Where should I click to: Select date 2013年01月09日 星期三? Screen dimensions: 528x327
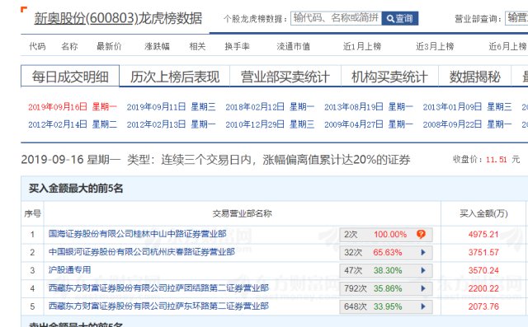coord(468,107)
